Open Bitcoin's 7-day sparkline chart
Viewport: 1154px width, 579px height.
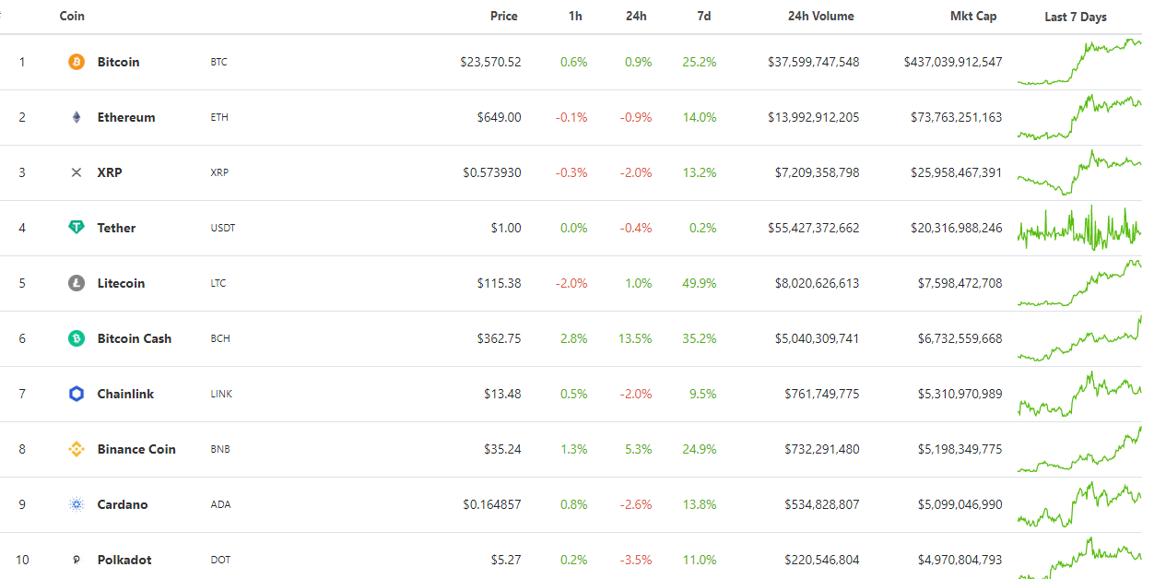point(1079,62)
